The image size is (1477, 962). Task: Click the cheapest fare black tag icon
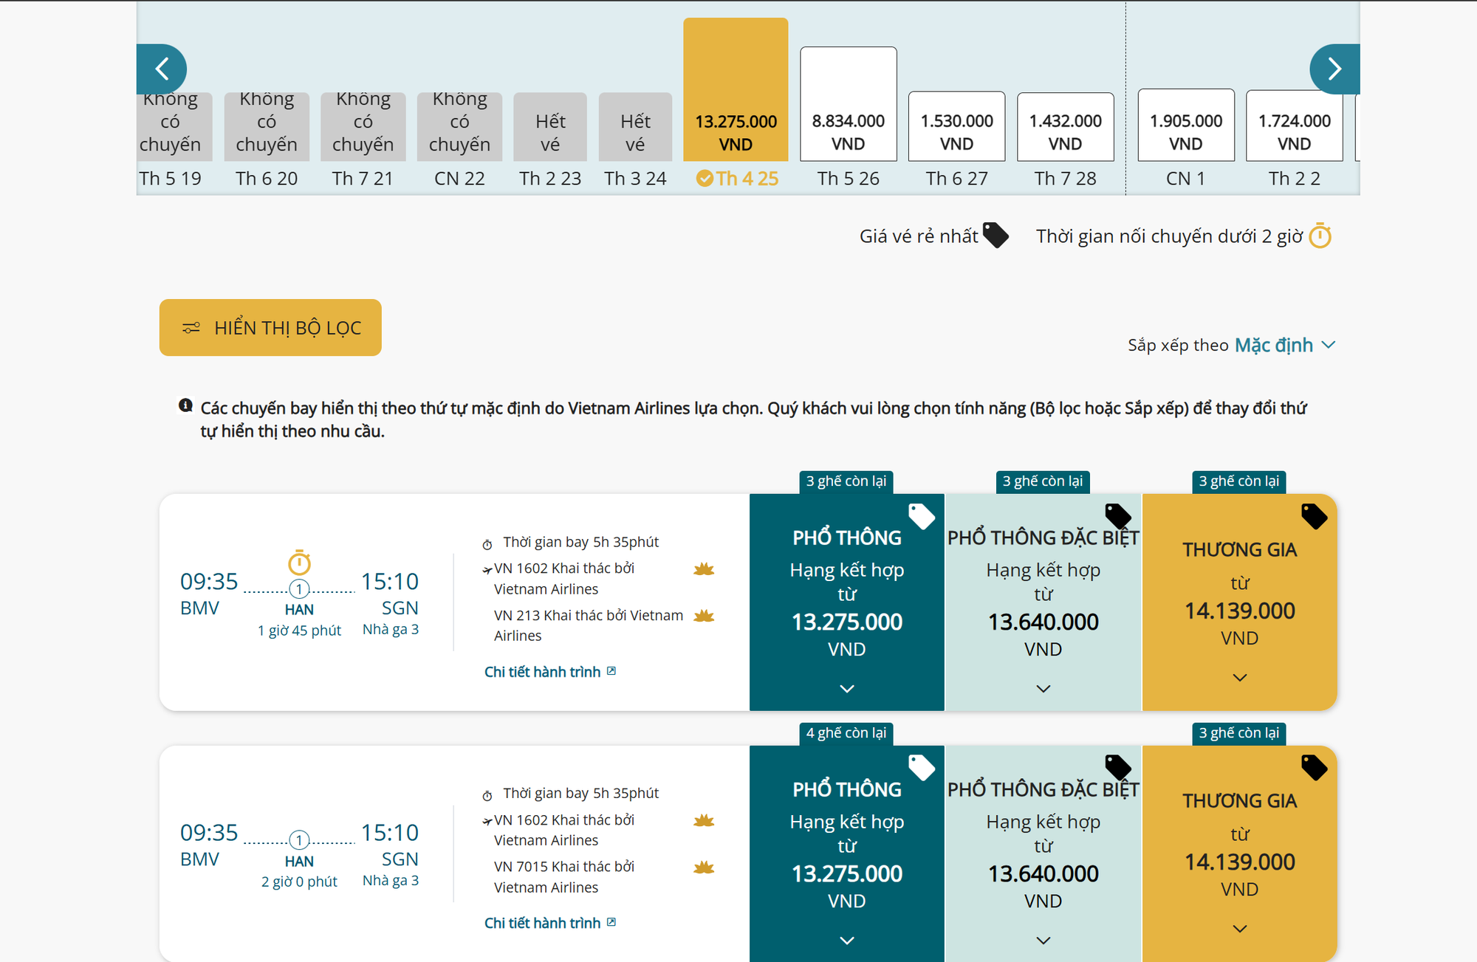tap(995, 236)
